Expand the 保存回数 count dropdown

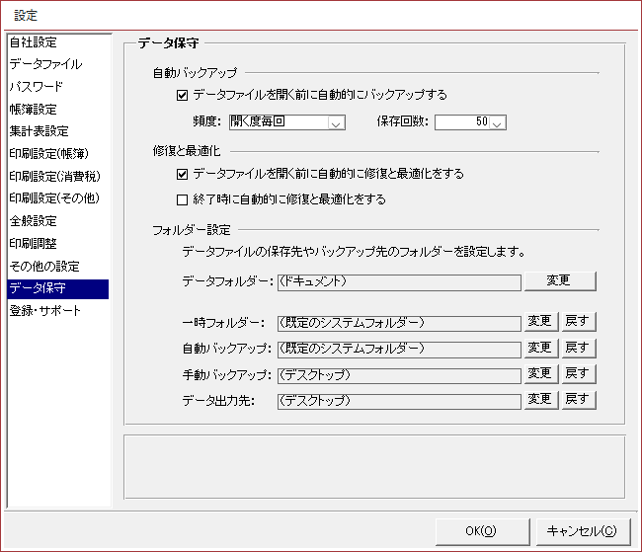point(497,123)
